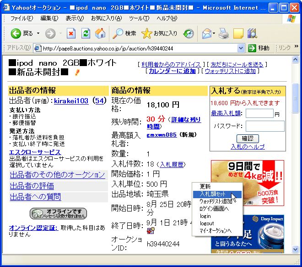Open オンライン認定証 link
Viewport: 302px width, 267px height.
point(33,228)
